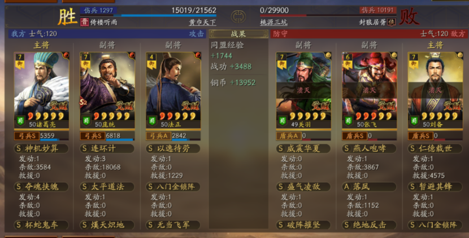Image resolution: width=469 pixels, height=238 pixels.
Task: Click the central battle emblem icon
Action: point(238,16)
